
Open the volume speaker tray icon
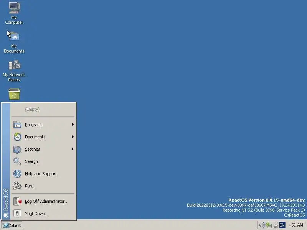tap(261, 225)
